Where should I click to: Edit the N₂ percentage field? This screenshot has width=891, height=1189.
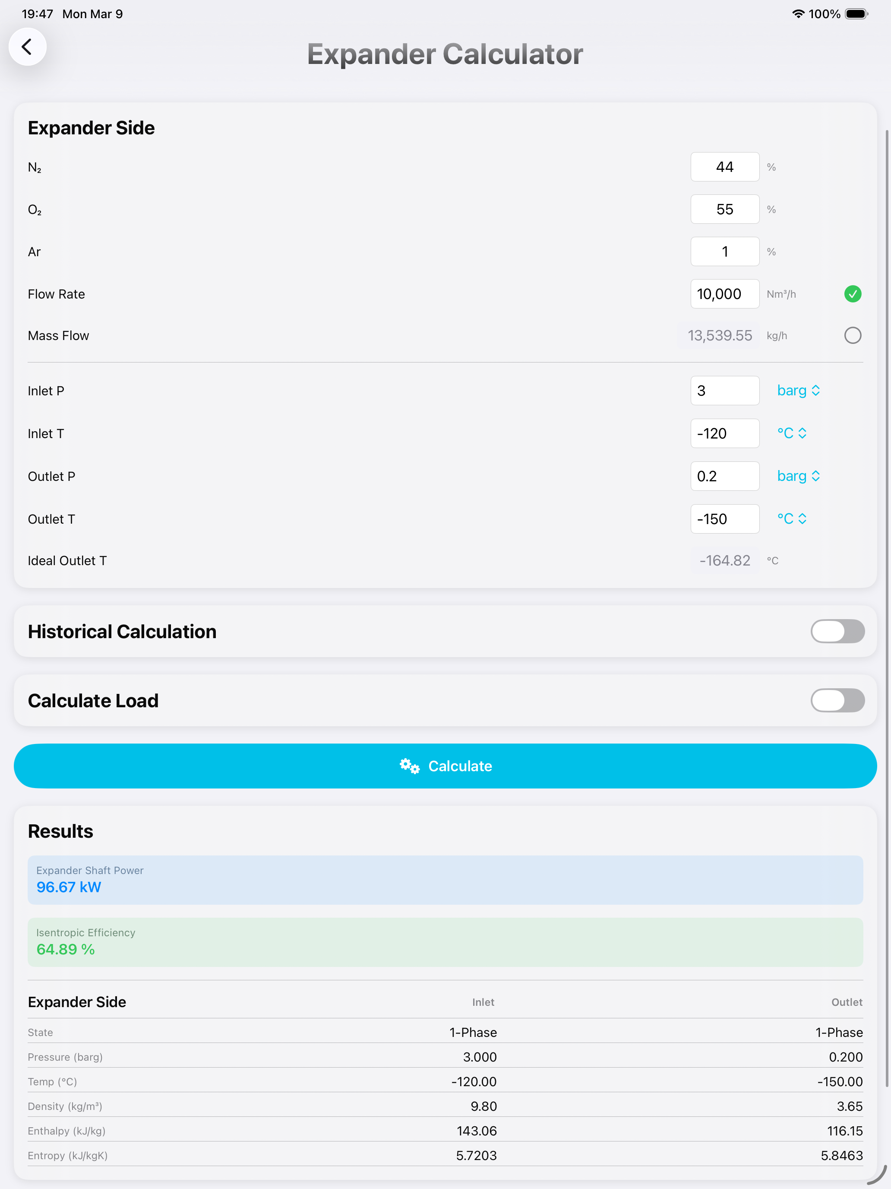[x=724, y=167]
